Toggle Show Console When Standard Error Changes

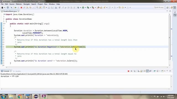coord(150,71)
